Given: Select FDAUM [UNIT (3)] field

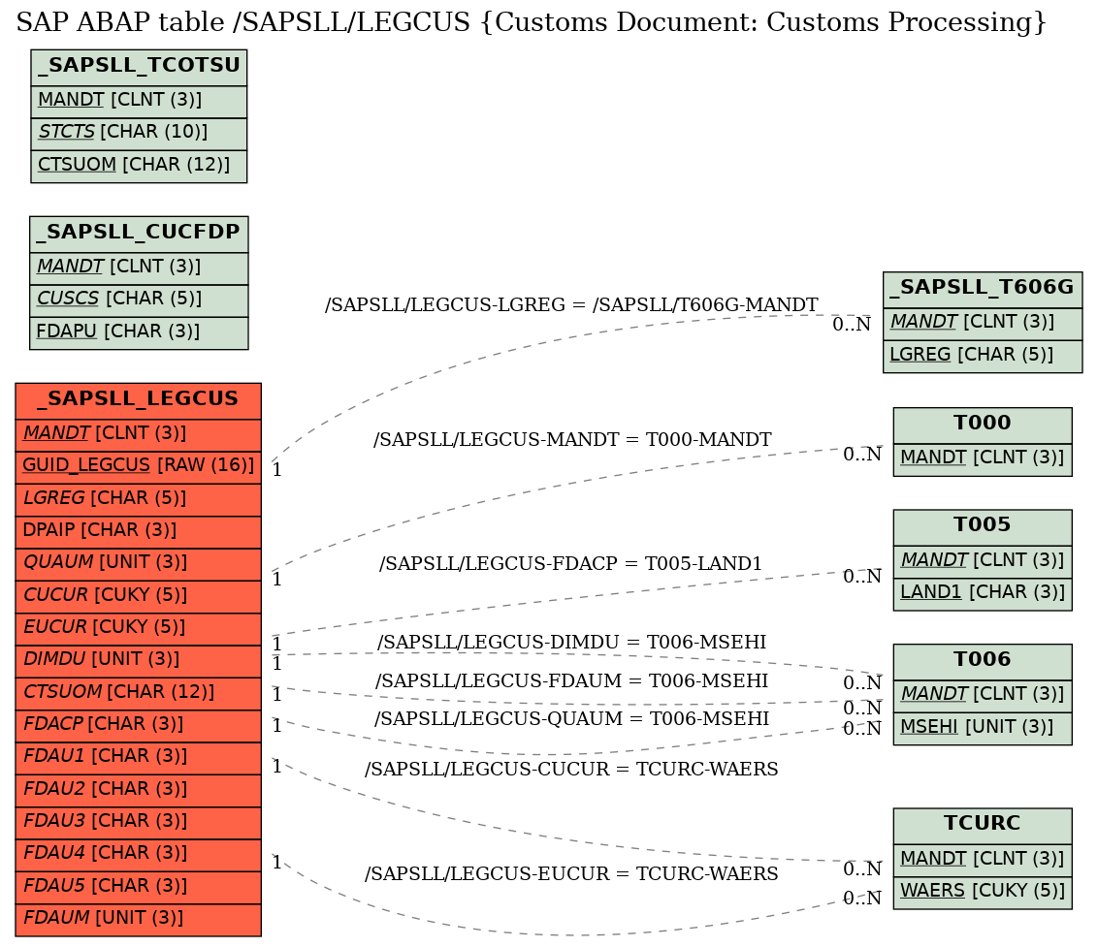Looking at the screenshot, I should 138,920.
